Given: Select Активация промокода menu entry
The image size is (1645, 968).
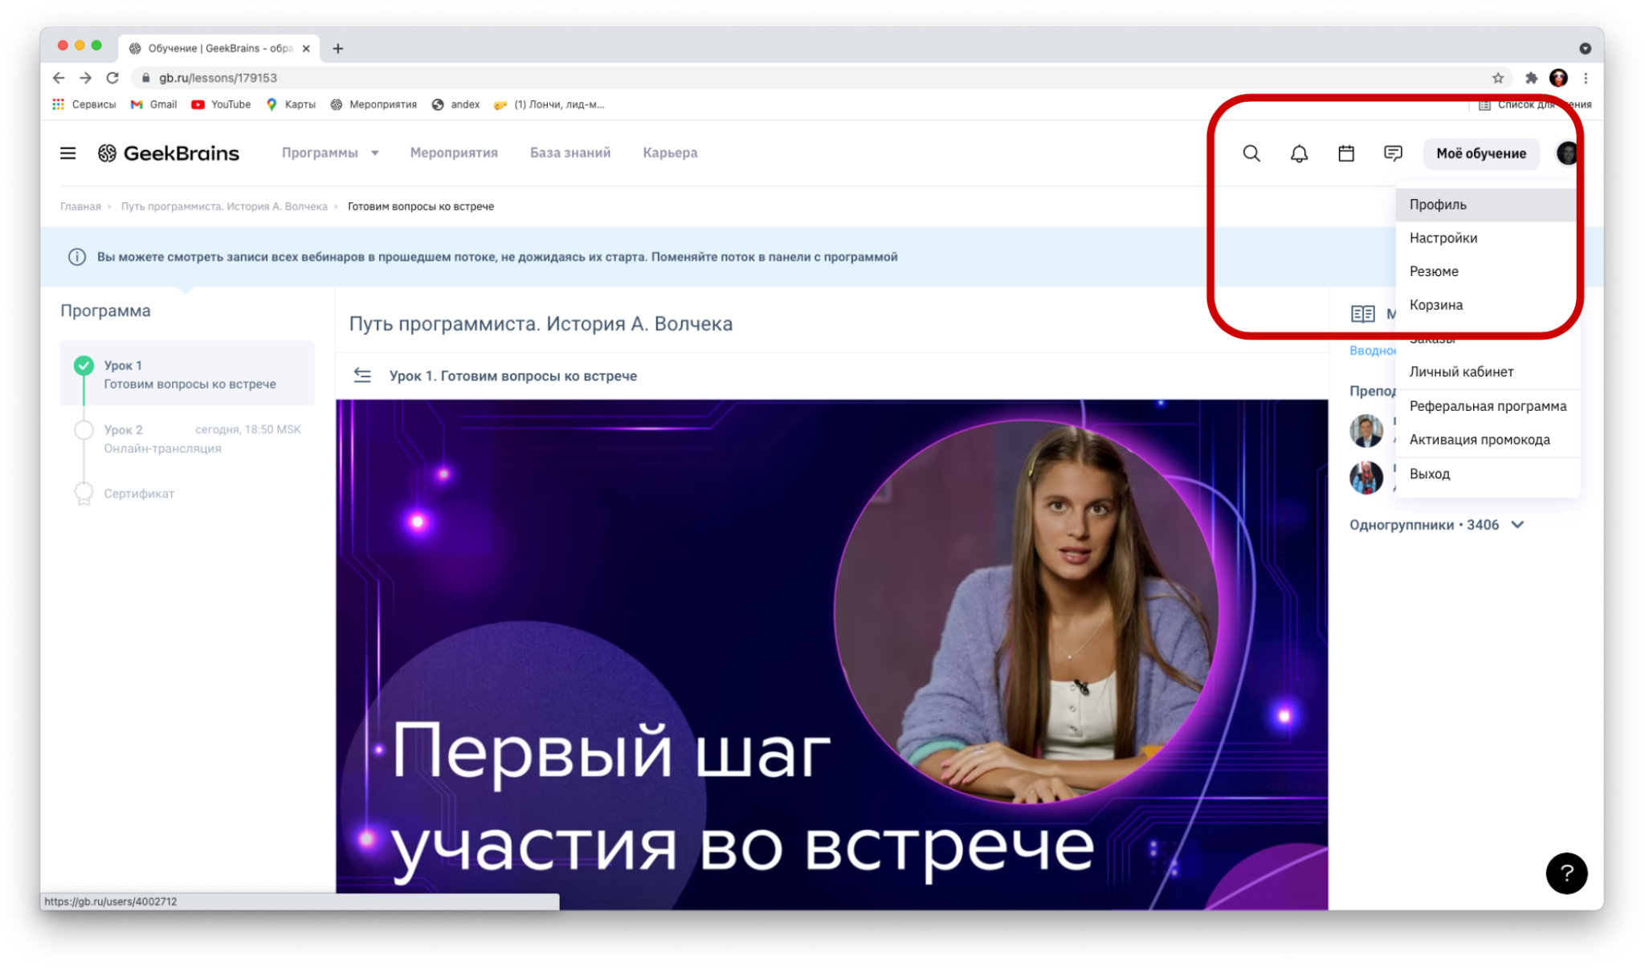Looking at the screenshot, I should (x=1488, y=440).
